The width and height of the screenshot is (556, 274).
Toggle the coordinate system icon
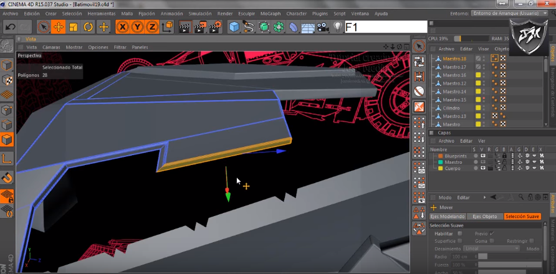[168, 27]
